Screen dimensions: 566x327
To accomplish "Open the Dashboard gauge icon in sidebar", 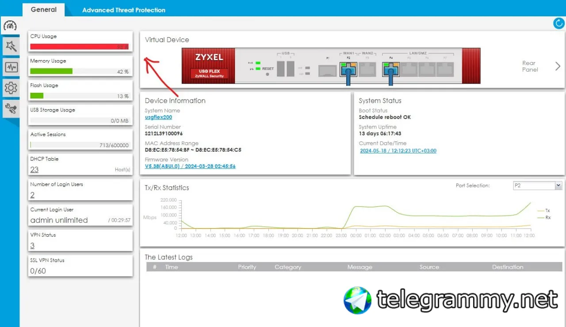I will (10, 25).
